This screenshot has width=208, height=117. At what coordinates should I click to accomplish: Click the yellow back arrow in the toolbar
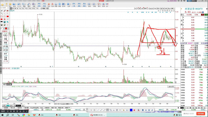(x=2, y=5)
